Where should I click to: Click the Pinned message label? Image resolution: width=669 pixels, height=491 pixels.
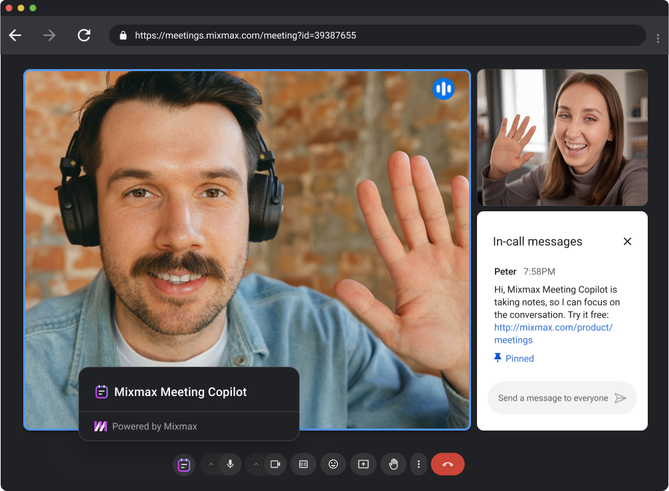tap(520, 358)
